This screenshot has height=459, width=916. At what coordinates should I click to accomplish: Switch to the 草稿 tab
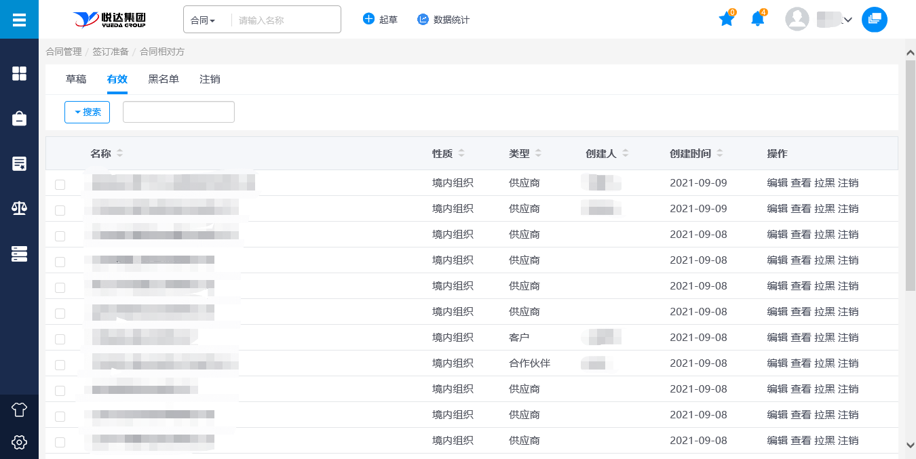[76, 79]
